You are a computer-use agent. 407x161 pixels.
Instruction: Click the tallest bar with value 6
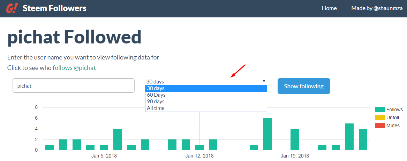[x=267, y=134]
